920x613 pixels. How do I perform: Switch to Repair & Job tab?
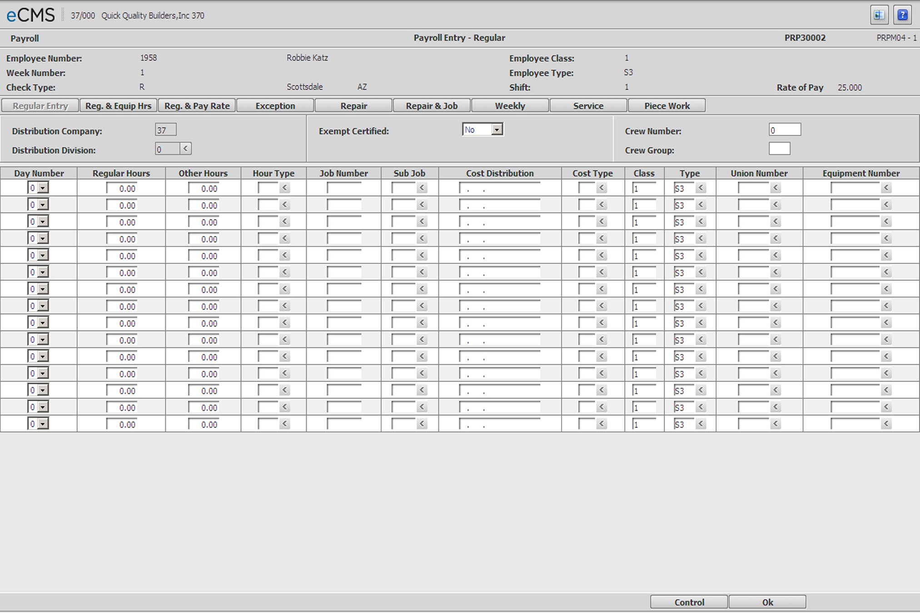click(432, 105)
